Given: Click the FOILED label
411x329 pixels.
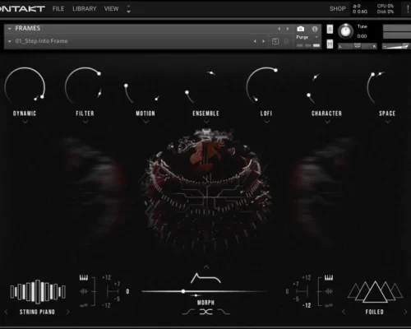Looking at the screenshot, I should 374,312.
